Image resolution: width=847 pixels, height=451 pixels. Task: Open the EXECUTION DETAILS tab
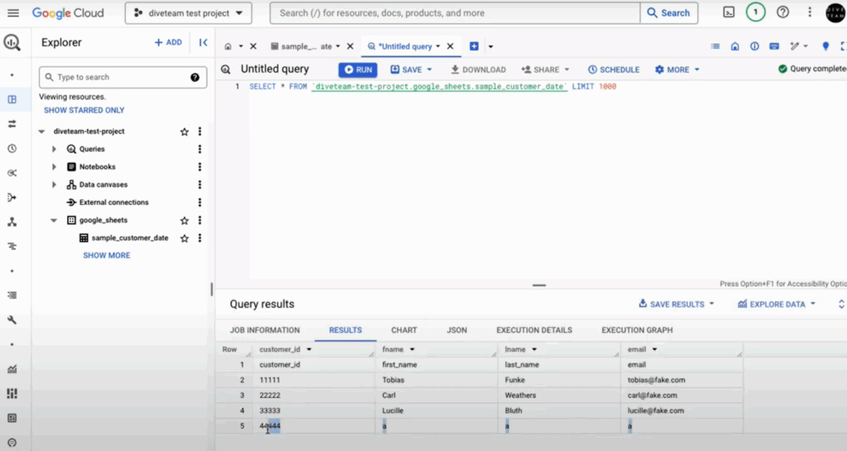point(534,330)
